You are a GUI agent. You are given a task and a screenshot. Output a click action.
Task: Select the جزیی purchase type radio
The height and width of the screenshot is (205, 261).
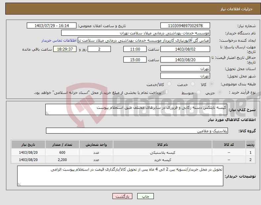[220, 92]
